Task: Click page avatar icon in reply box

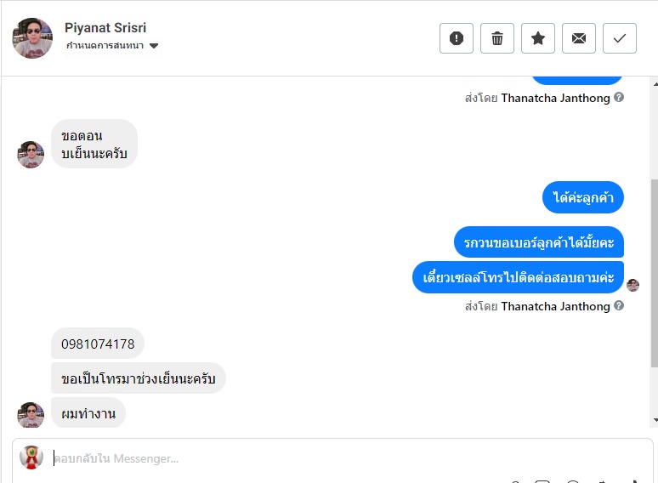Action: pyautogui.click(x=31, y=457)
